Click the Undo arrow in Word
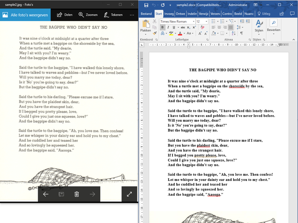 pyautogui.click(x=154, y=5)
